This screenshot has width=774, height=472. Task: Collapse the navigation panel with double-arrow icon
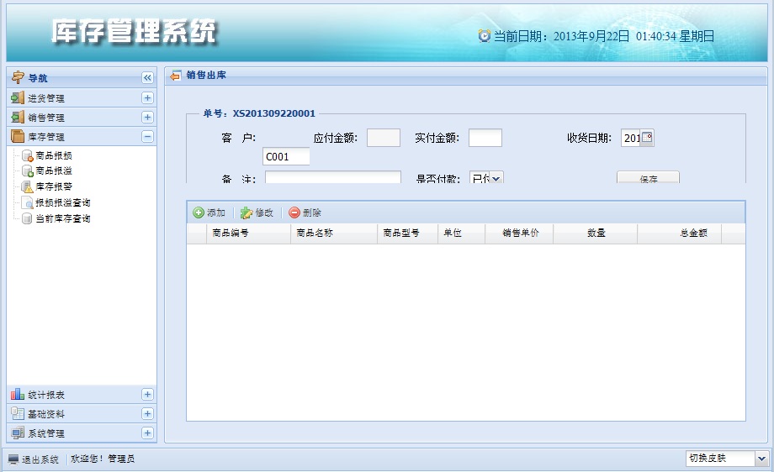coord(147,78)
